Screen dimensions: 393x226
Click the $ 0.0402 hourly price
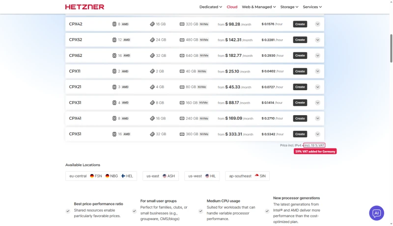(268, 71)
